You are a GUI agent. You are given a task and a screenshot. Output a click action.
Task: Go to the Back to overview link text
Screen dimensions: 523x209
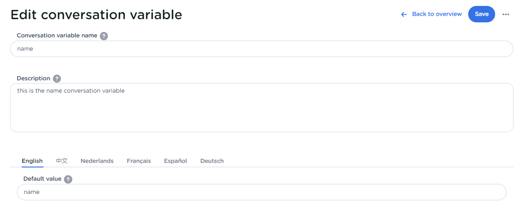(x=437, y=14)
